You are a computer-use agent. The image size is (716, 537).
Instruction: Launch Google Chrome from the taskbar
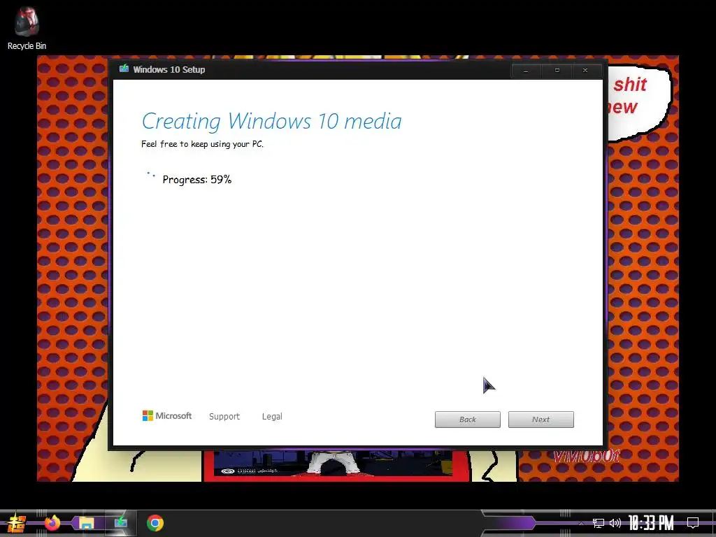(x=155, y=523)
